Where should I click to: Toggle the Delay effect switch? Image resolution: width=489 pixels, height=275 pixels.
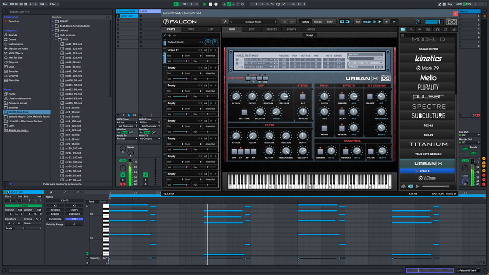(342, 112)
